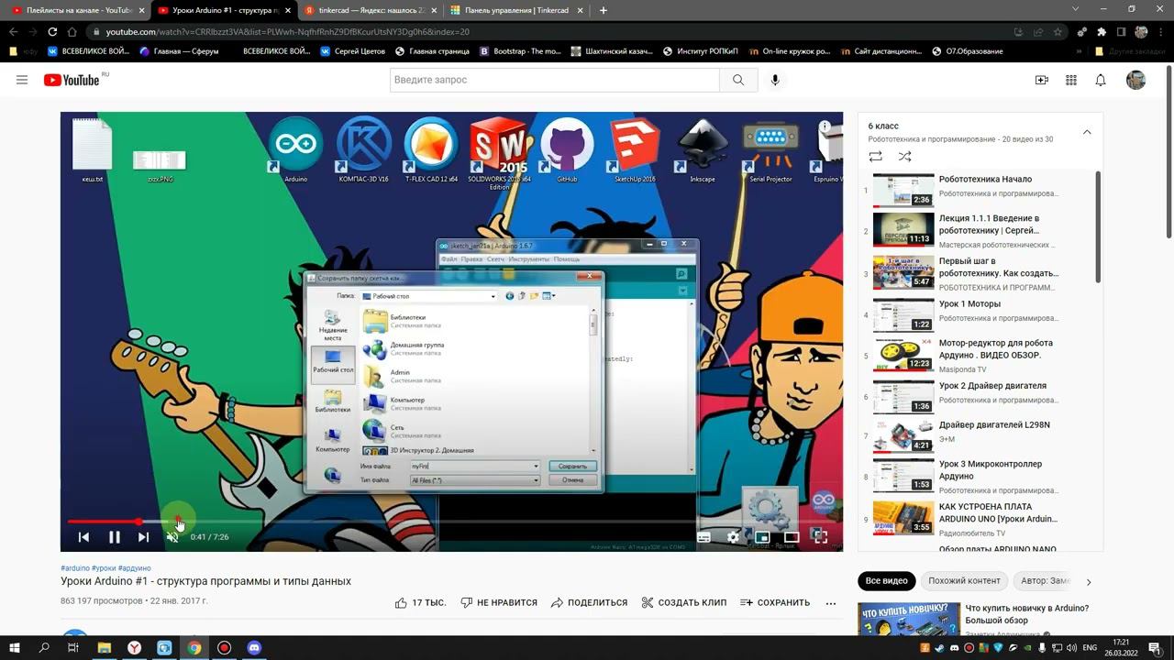Like the video with 17 тыс.
The height and width of the screenshot is (660, 1174).
coord(420,603)
